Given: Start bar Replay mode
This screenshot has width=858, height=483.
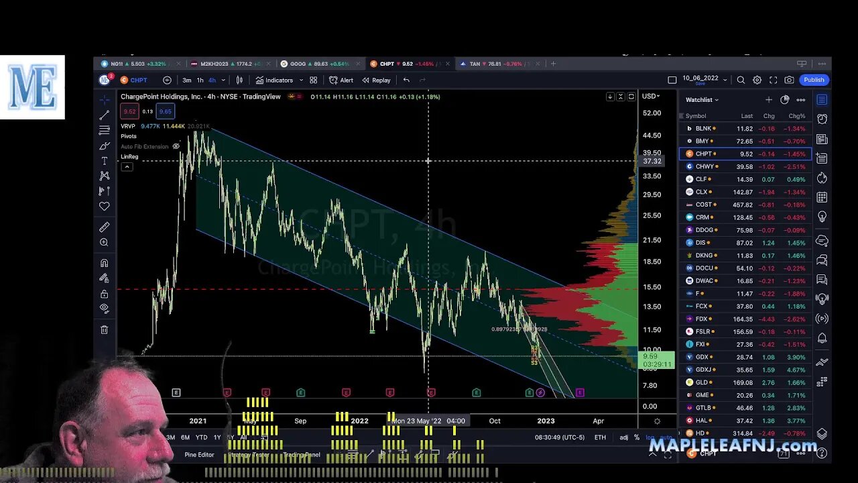Looking at the screenshot, I should point(376,80).
